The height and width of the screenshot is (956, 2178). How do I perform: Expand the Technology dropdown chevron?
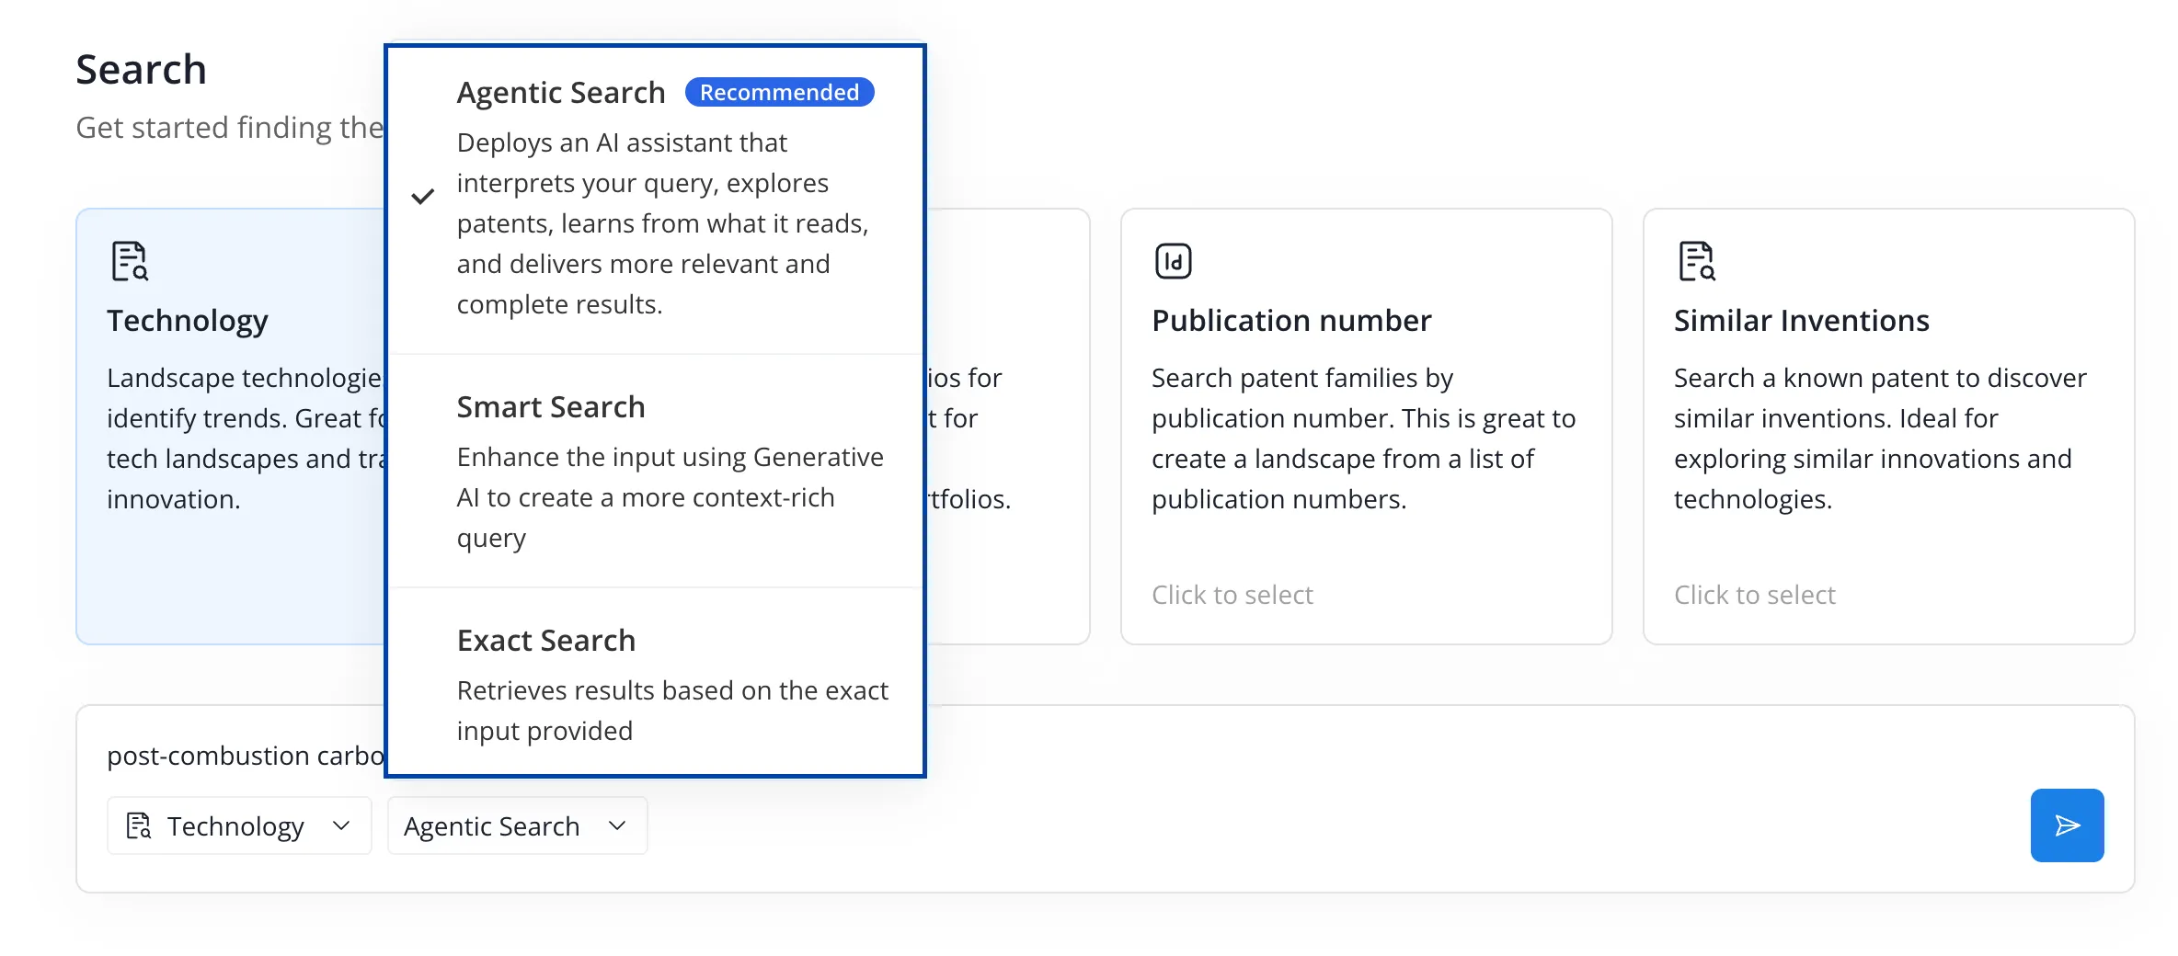point(341,825)
